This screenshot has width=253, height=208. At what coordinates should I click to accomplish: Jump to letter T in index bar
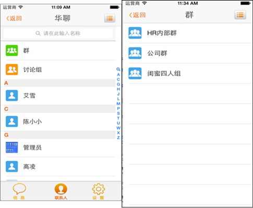pyautogui.click(x=118, y=118)
